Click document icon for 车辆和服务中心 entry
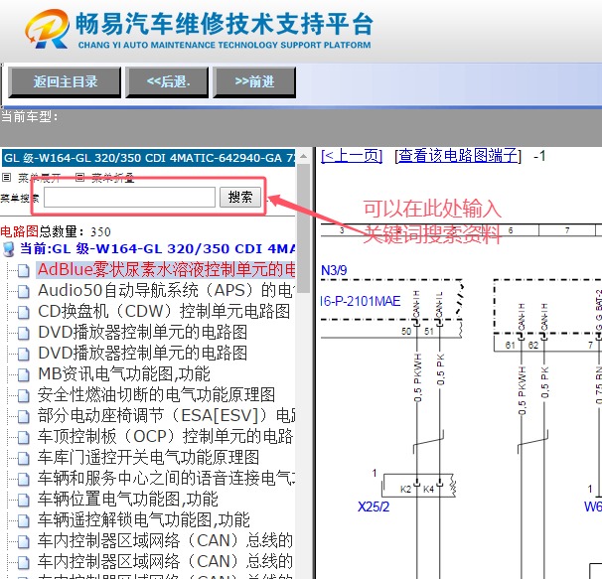 (24, 479)
